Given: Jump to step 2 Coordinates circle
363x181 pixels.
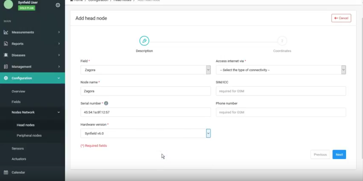Looking at the screenshot, I should click(282, 41).
